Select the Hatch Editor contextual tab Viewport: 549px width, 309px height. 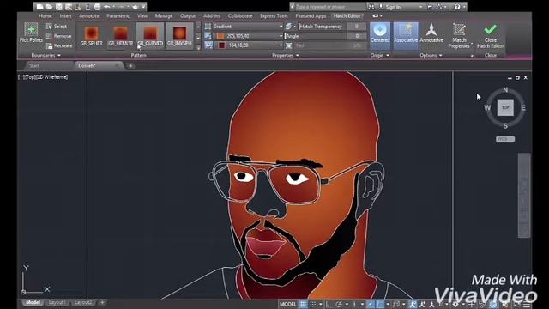[347, 16]
